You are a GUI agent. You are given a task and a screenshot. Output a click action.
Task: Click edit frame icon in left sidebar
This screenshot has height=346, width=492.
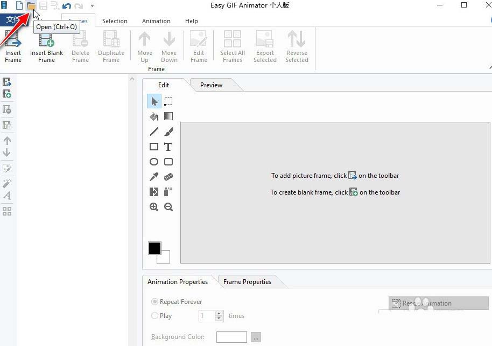pos(7,168)
